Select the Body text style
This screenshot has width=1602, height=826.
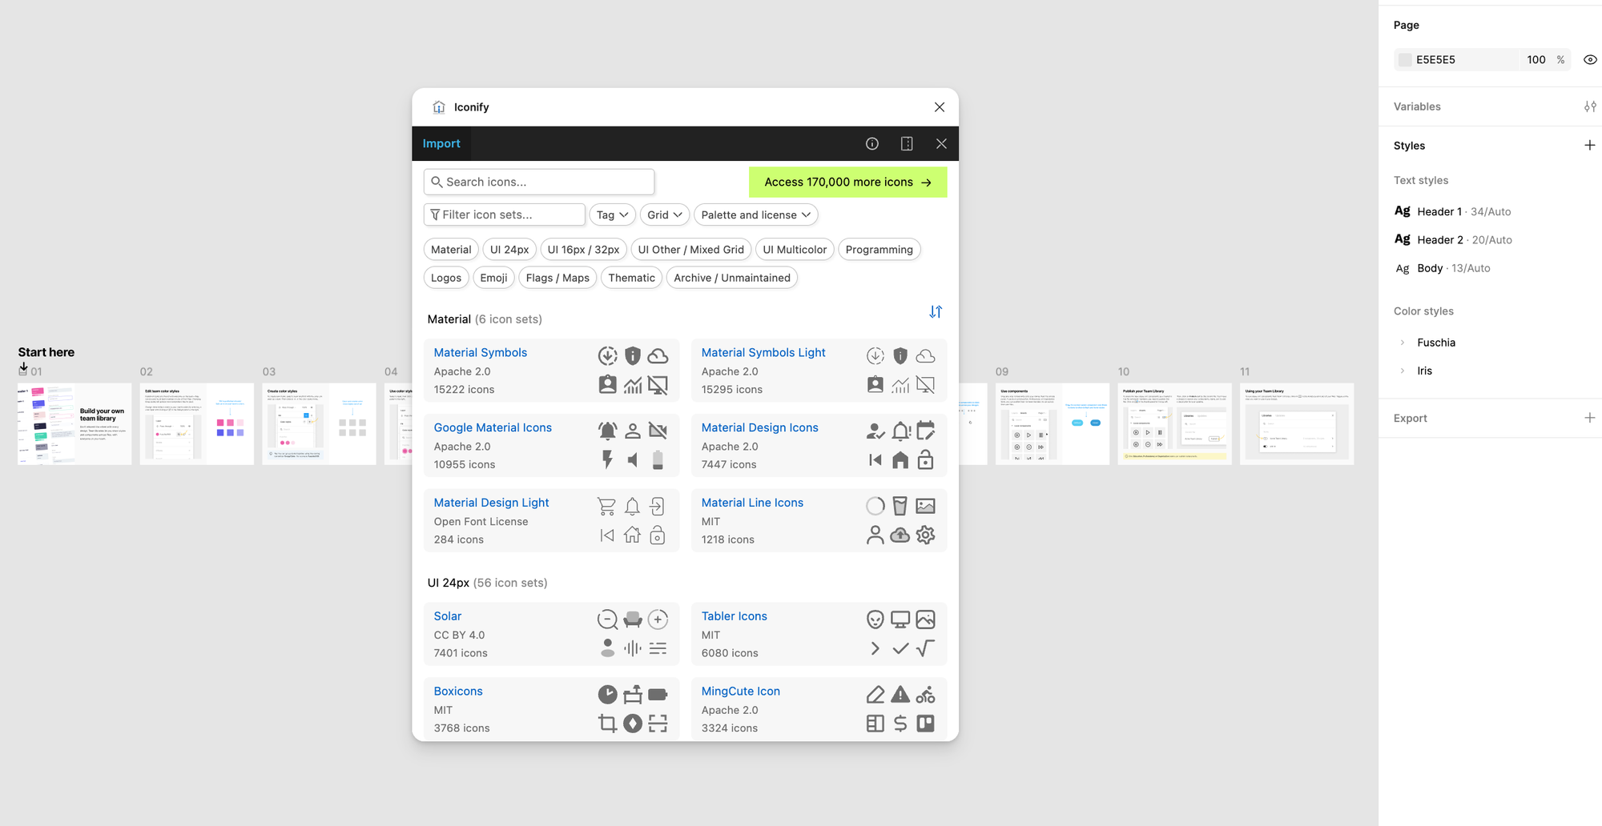1443,268
